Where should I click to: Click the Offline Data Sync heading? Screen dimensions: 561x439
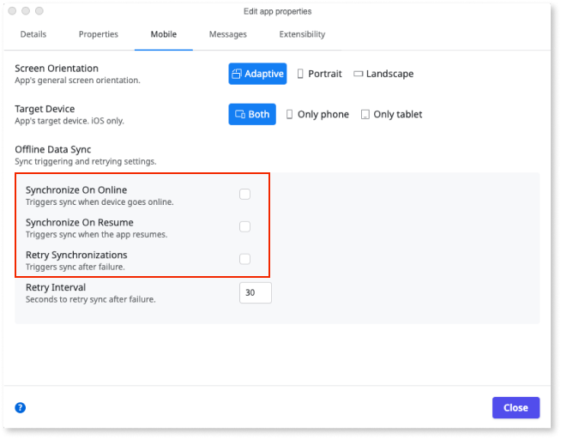pyautogui.click(x=53, y=149)
